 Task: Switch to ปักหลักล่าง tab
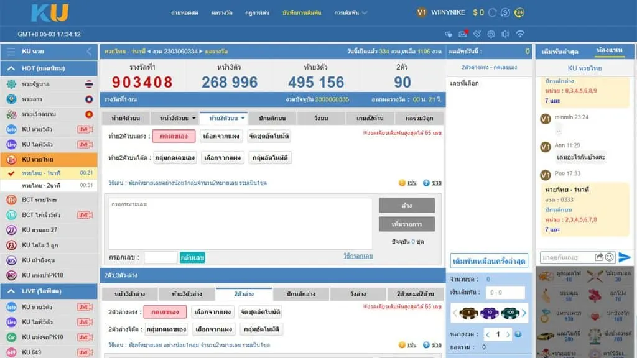click(301, 294)
